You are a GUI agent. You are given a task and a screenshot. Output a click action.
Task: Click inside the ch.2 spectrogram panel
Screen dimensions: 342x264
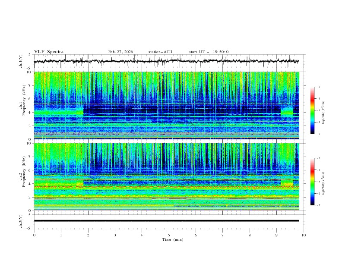166,177
